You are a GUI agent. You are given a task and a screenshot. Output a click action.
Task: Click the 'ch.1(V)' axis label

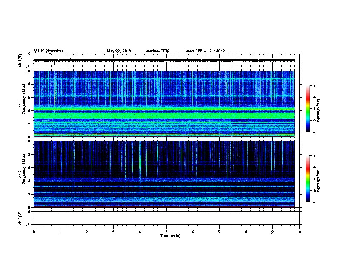tap(20, 60)
